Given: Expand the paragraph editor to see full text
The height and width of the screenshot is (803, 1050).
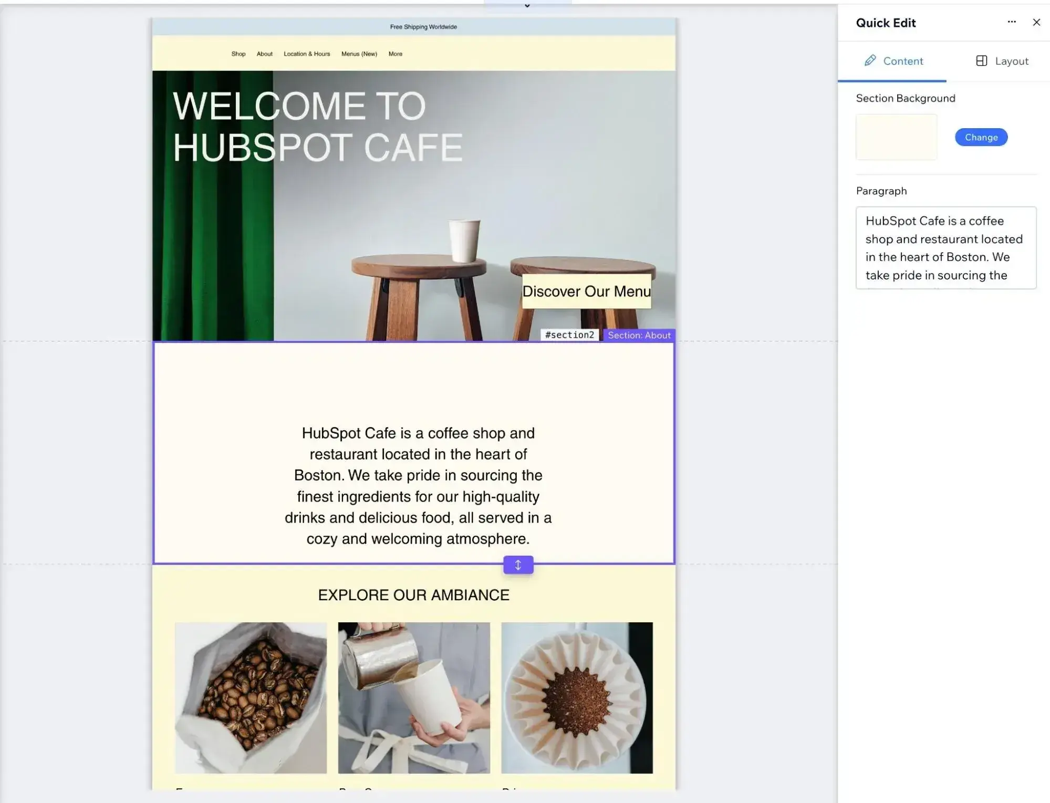Looking at the screenshot, I should [945, 275].
